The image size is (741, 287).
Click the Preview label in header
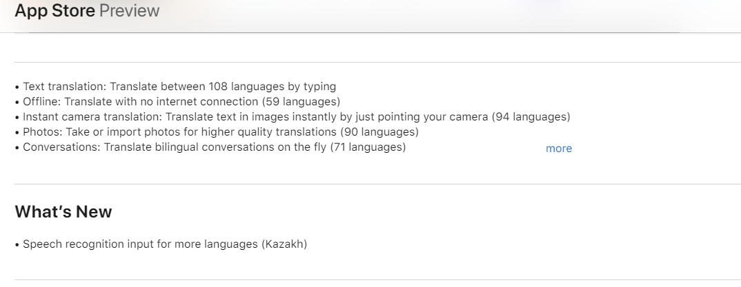tap(129, 10)
